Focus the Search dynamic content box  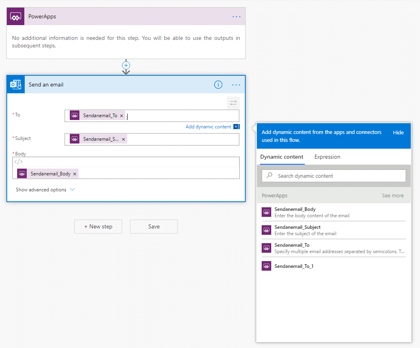coord(334,176)
